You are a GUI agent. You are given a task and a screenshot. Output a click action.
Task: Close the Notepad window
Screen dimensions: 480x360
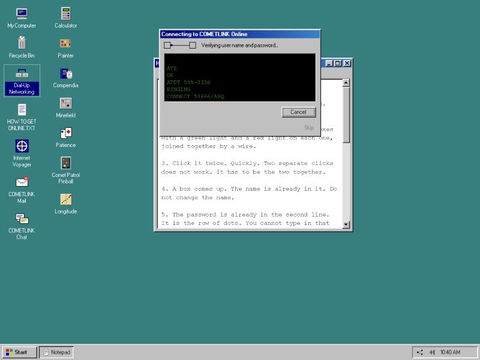pos(347,64)
